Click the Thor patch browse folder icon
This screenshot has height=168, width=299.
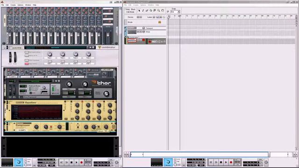click(56, 81)
